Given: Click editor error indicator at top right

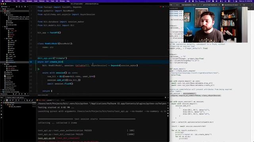Looking at the screenshot, I should pos(161,7).
